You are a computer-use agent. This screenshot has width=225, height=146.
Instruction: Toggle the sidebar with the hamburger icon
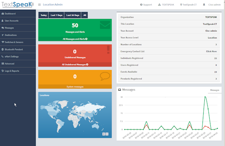[39, 4]
